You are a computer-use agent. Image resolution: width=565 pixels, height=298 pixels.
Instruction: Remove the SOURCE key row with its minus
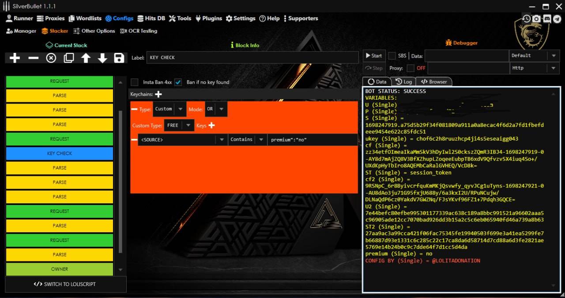coord(134,140)
